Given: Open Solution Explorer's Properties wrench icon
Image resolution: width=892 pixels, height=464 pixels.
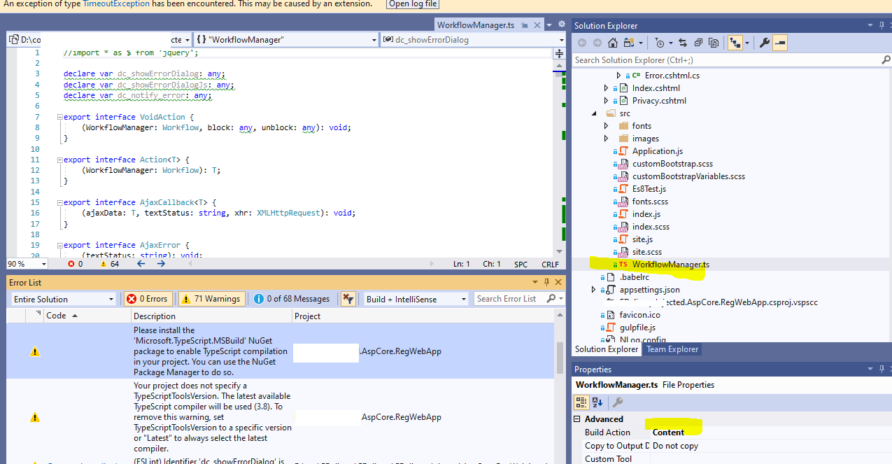Looking at the screenshot, I should pyautogui.click(x=765, y=42).
